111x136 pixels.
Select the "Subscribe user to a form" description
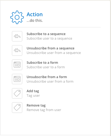[x=46, y=67]
